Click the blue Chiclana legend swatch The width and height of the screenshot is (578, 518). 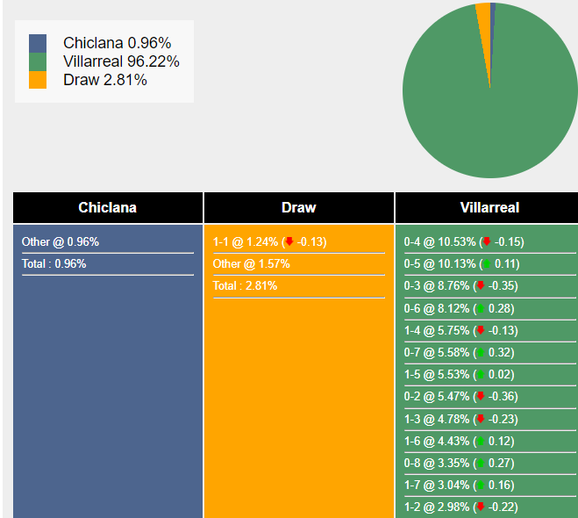[38, 43]
